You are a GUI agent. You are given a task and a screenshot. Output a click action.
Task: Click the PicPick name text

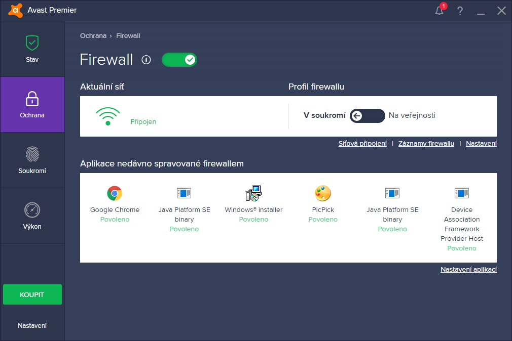tap(323, 209)
